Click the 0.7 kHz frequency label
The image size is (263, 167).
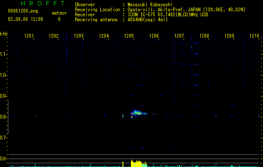(x=4, y=138)
